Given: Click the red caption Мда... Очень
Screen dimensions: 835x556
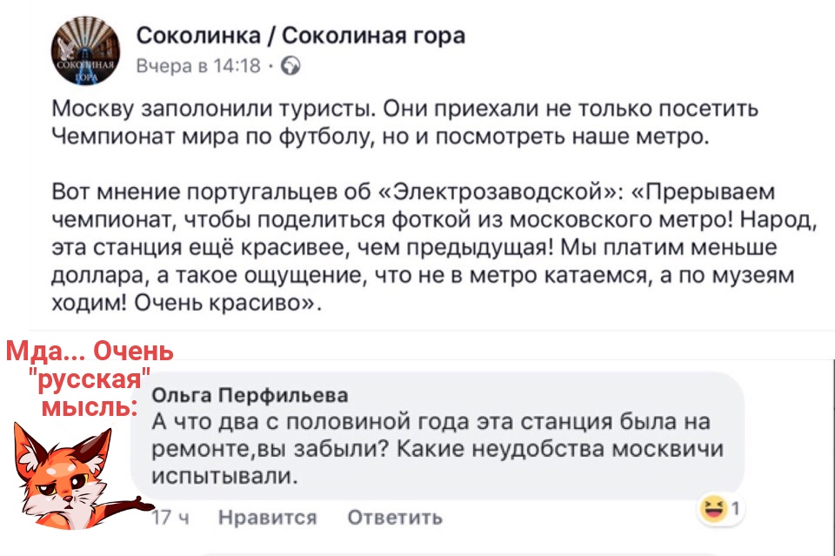Looking at the screenshot, I should point(90,352).
